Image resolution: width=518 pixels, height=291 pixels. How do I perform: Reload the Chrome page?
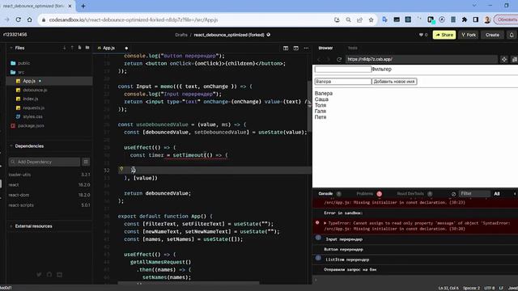point(18,19)
